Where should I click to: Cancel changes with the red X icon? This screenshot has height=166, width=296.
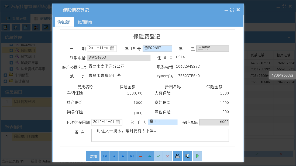167,156
